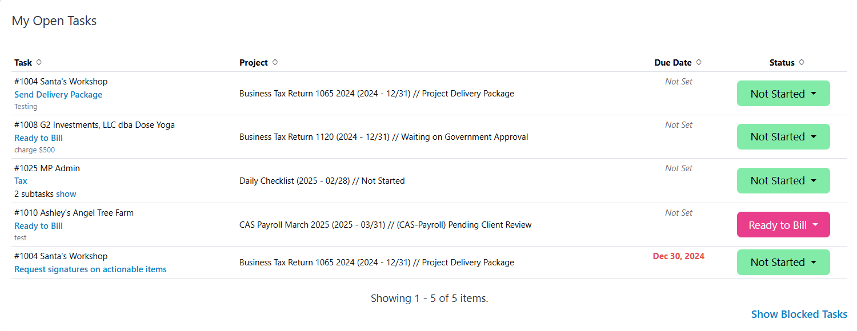The image size is (857, 331).
Task: Open status dropdown for G2 Investments task
Action: point(783,137)
